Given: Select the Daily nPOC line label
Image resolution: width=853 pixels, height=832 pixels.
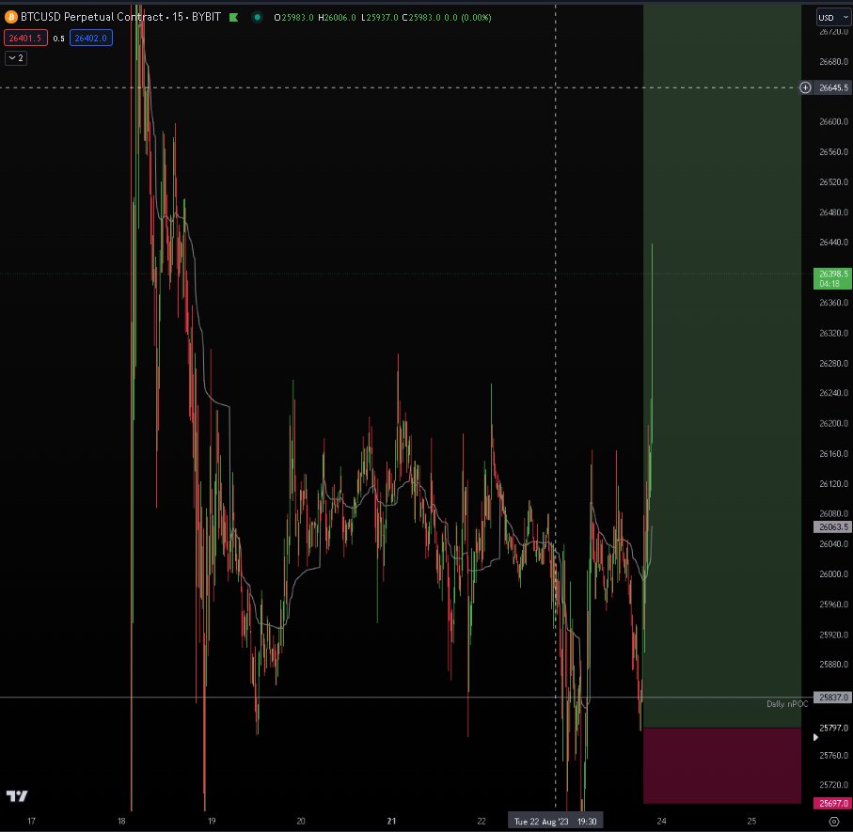Looking at the screenshot, I should [786, 704].
